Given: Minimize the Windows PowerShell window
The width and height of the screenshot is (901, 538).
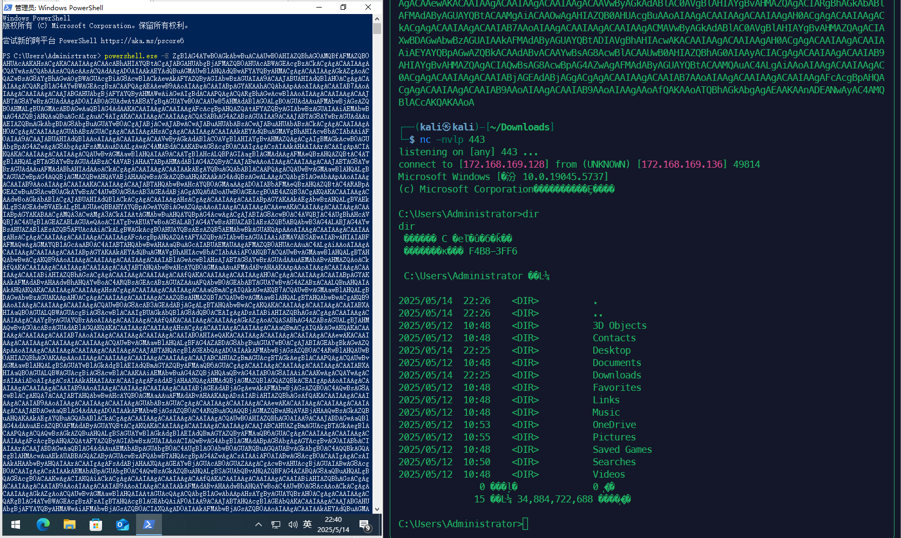Looking at the screenshot, I should coord(319,7).
